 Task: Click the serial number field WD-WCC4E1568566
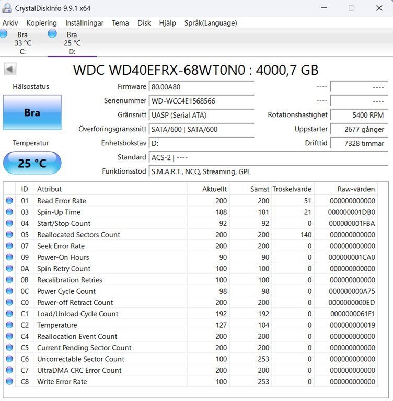202,101
